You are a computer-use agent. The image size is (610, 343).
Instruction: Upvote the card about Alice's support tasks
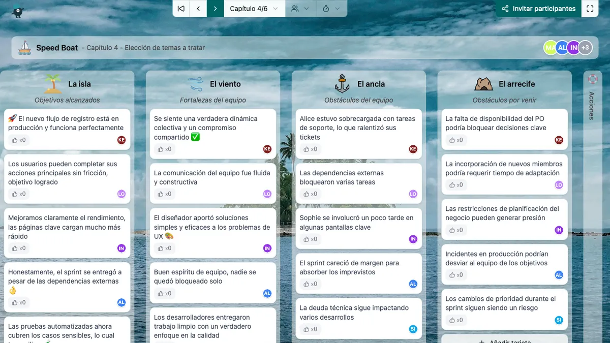[311, 149]
